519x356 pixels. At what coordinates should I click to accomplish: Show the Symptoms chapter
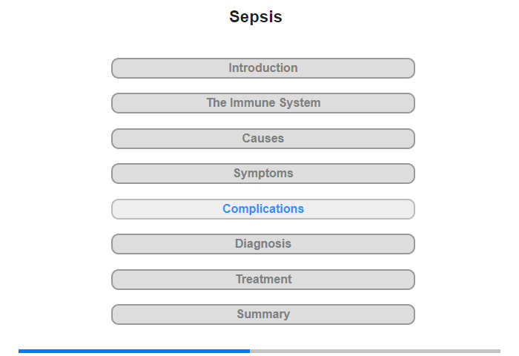pyautogui.click(x=263, y=174)
